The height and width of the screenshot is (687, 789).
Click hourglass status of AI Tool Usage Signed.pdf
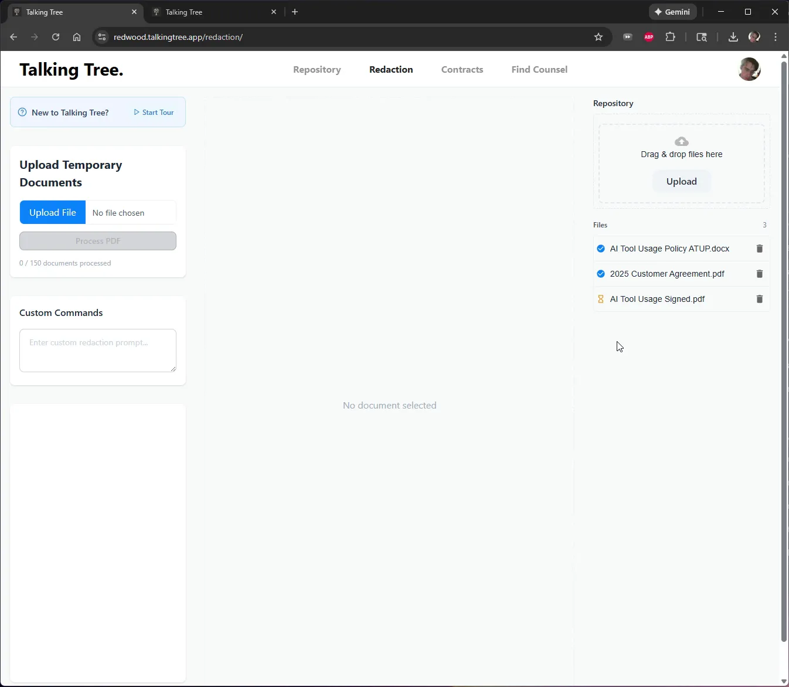(601, 299)
